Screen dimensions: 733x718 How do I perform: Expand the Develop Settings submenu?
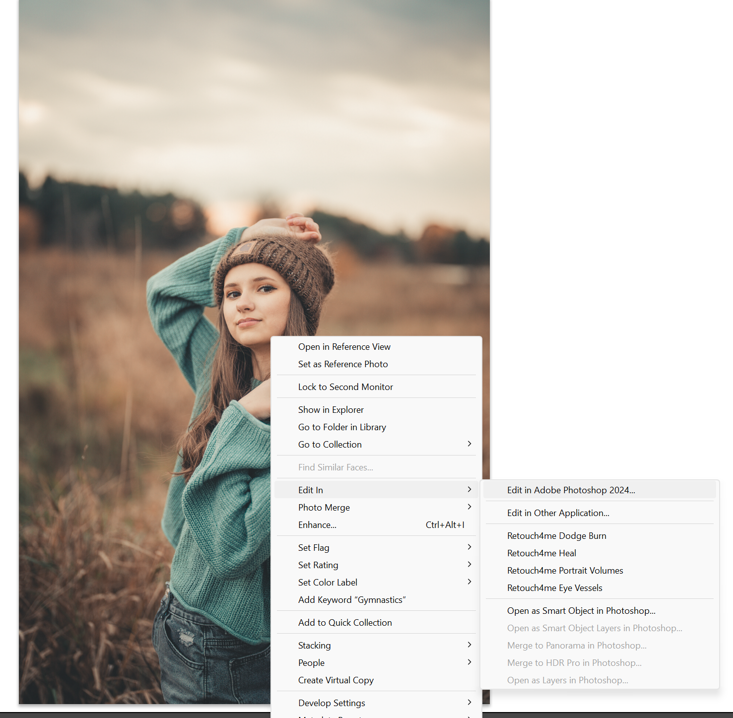point(332,703)
